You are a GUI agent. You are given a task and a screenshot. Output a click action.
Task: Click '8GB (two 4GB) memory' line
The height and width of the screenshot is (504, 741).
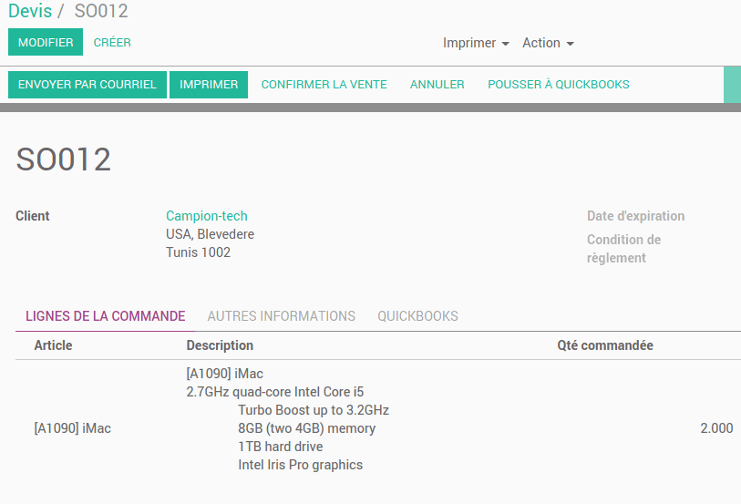pos(307,428)
